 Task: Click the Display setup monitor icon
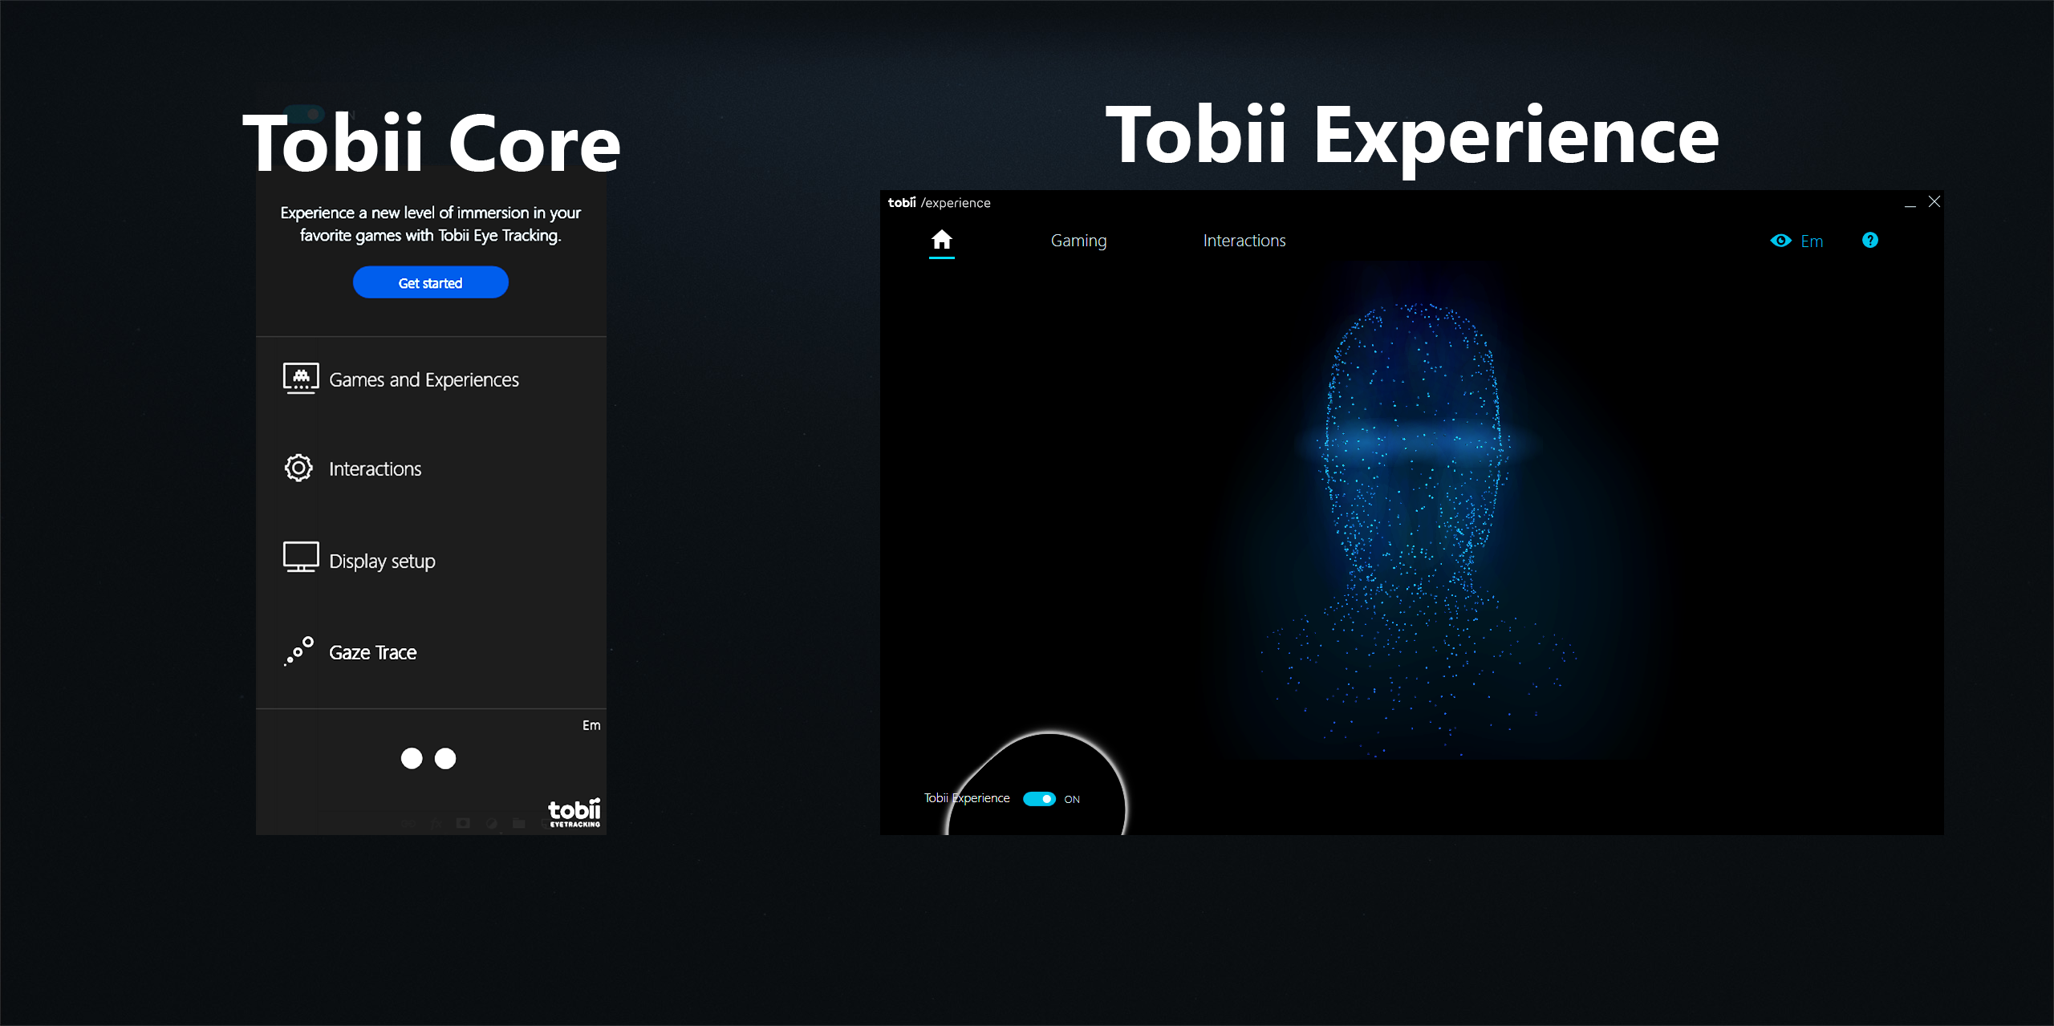pyautogui.click(x=299, y=559)
